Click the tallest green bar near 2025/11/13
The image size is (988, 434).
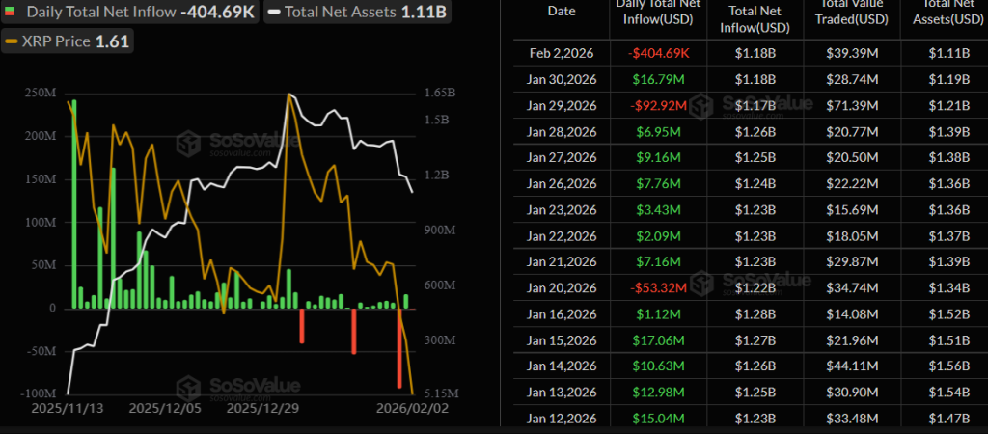pos(74,203)
